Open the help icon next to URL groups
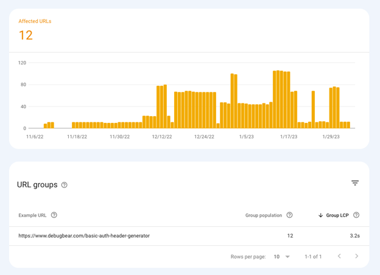 point(65,185)
